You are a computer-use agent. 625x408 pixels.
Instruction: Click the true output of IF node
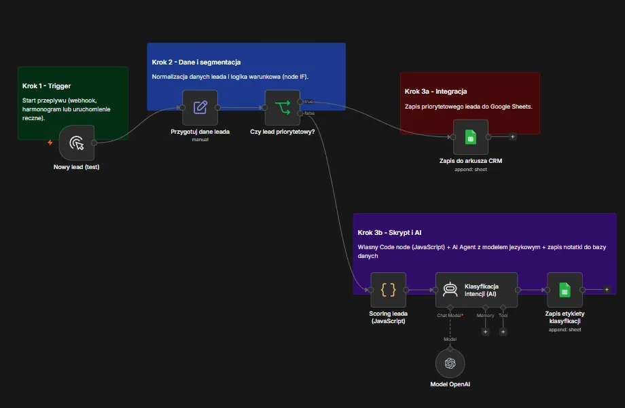tap(300, 102)
